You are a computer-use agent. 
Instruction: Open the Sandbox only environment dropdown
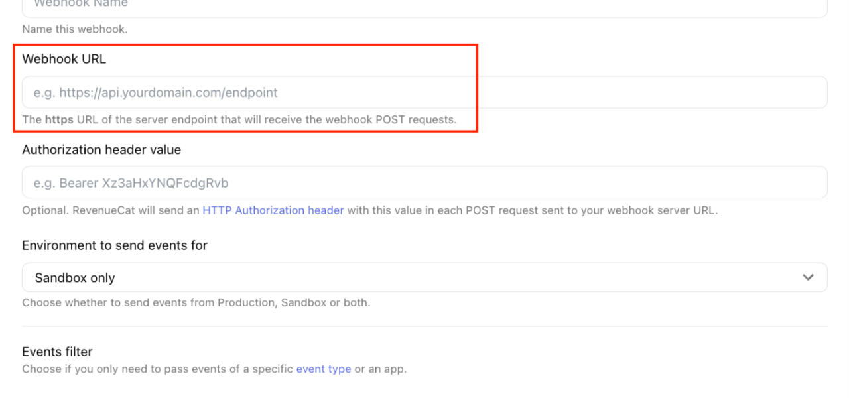click(x=424, y=277)
